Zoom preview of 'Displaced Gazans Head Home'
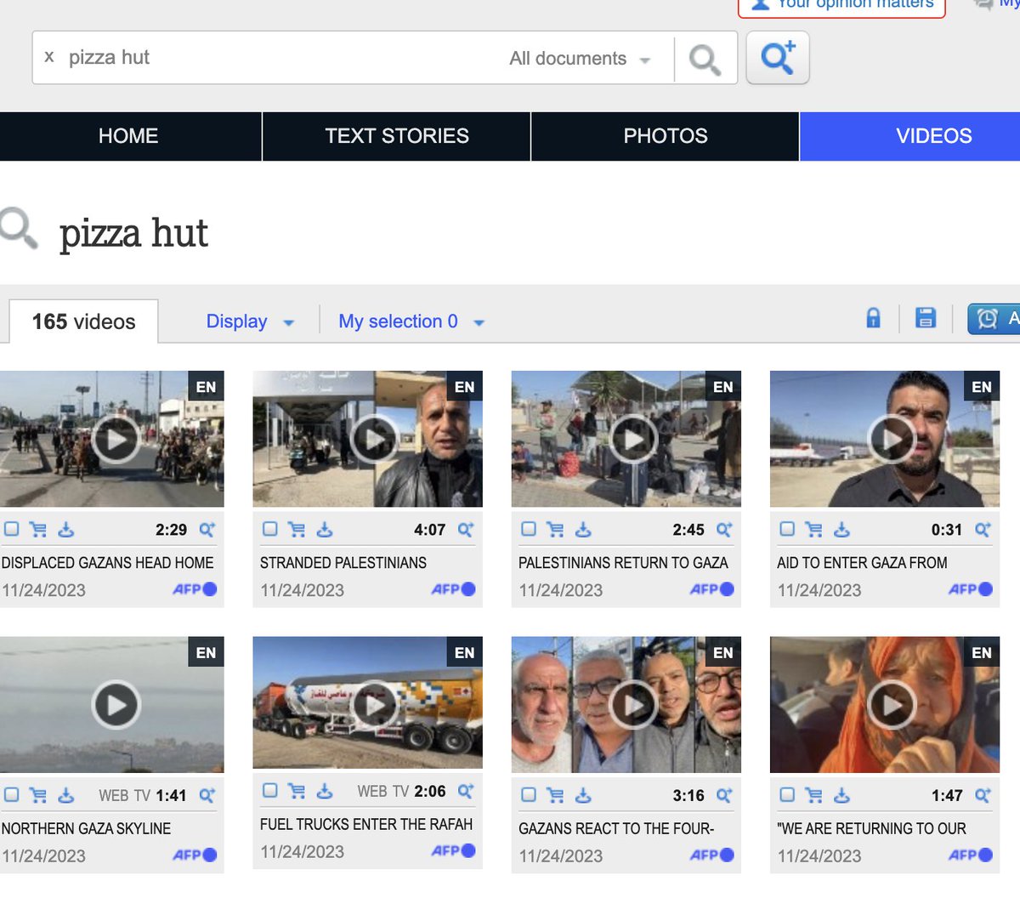 207,530
